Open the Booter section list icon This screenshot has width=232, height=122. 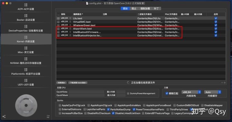click(x=26, y=16)
